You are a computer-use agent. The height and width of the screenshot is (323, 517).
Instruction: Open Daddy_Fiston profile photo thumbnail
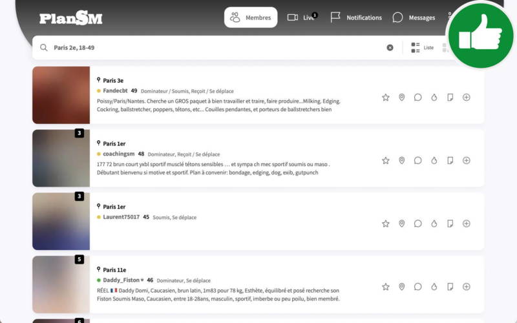[61, 284]
